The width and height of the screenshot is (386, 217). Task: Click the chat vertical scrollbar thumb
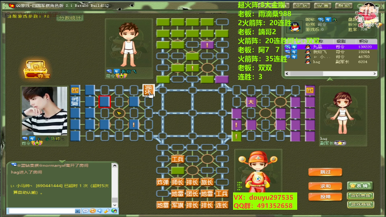(115, 200)
